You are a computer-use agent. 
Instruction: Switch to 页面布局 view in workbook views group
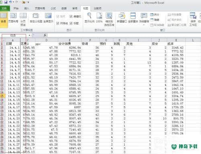pos(13,18)
